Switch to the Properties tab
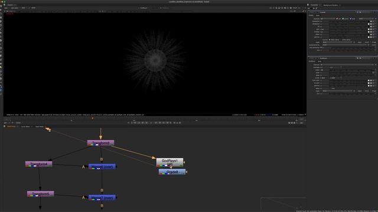The height and width of the screenshot is (212, 378). click(314, 5)
